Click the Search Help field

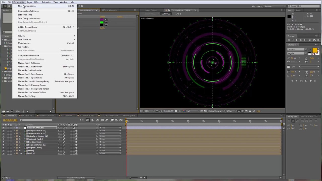pyautogui.click(x=304, y=6)
